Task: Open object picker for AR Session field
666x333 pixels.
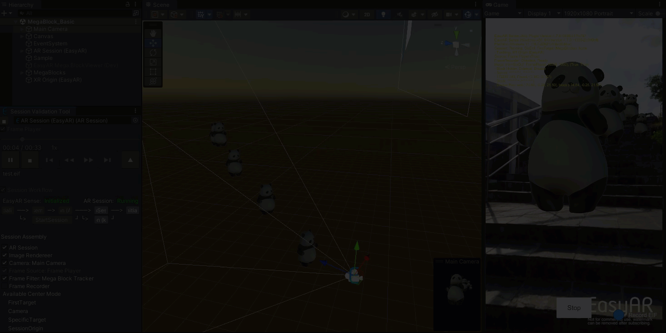Action: click(135, 120)
